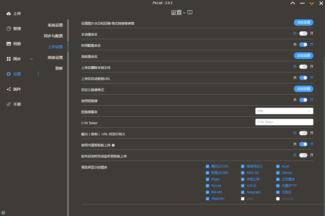
Task: Disable 上传后自动复制URL switch
Action: coord(303,78)
